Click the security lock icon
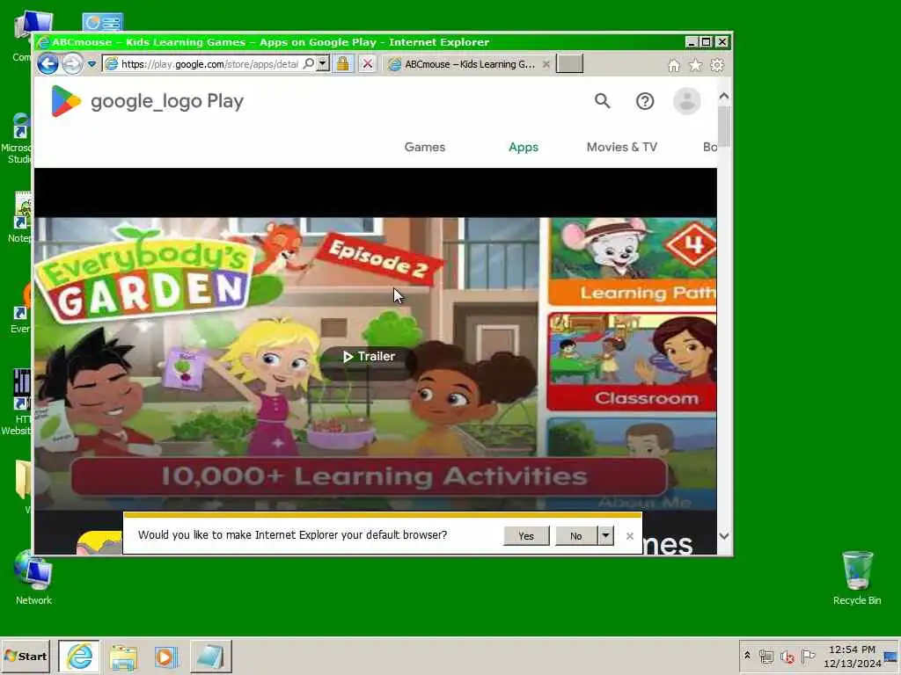The width and height of the screenshot is (901, 675). [343, 63]
